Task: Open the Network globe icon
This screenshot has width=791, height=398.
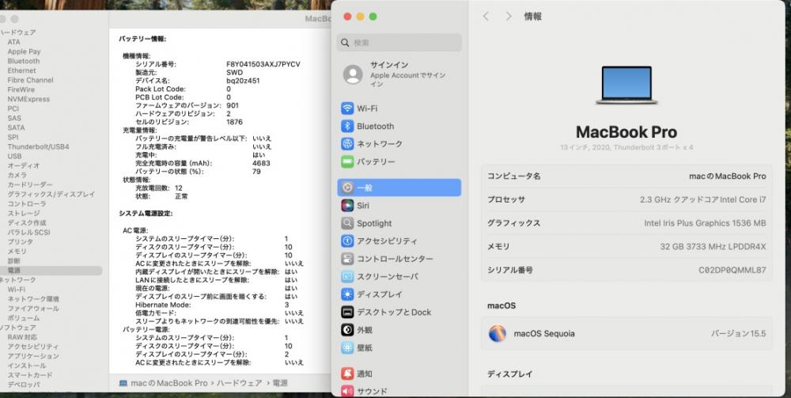Action: (347, 144)
